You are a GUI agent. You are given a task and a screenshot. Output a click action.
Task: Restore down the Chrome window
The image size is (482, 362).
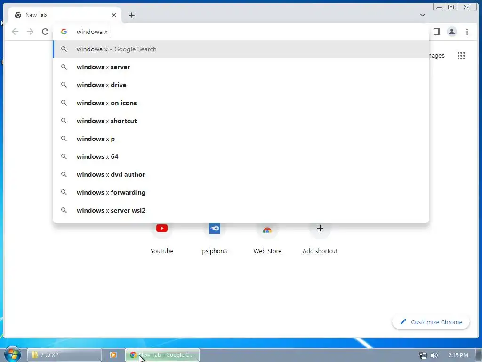click(451, 7)
